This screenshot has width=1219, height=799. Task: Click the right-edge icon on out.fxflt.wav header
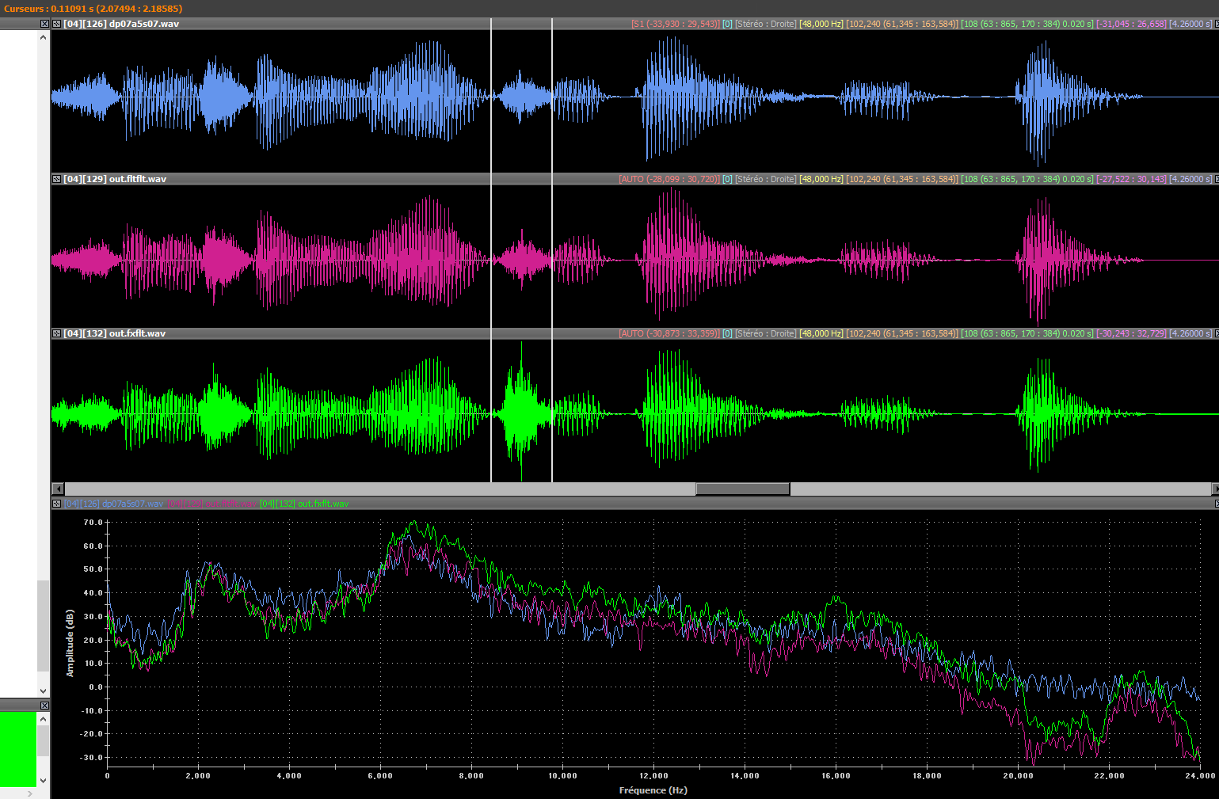pyautogui.click(x=1216, y=333)
